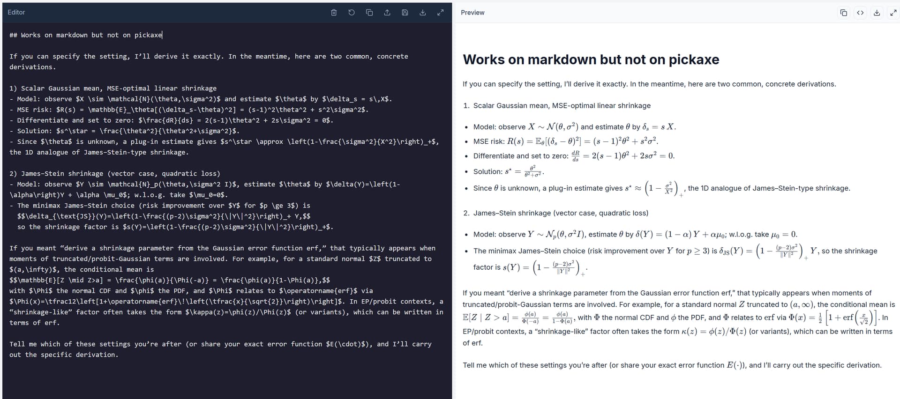The width and height of the screenshot is (900, 399).
Task: Click the Preview panel title
Action: click(472, 13)
